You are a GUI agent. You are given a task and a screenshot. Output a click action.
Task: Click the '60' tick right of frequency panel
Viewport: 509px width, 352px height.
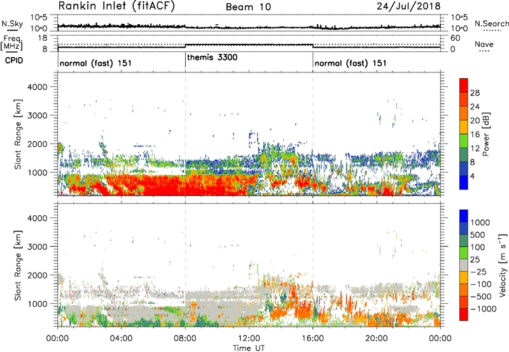pos(456,38)
